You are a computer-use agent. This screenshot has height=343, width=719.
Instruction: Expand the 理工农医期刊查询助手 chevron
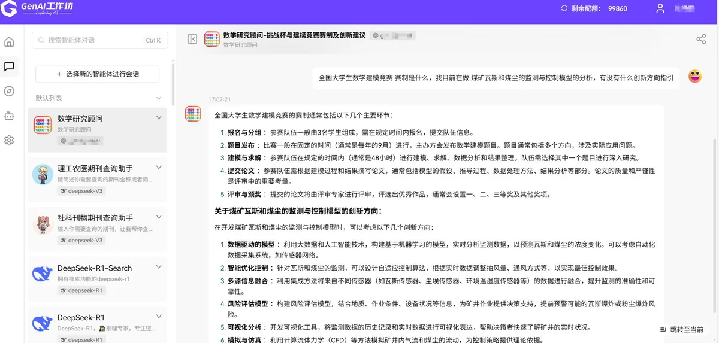[159, 167]
